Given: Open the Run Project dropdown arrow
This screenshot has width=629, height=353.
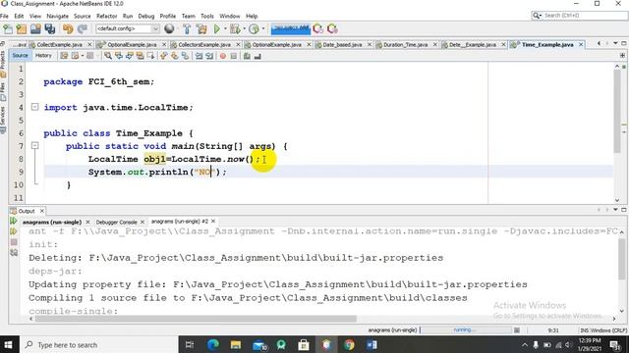Looking at the screenshot, I should coord(225,28).
